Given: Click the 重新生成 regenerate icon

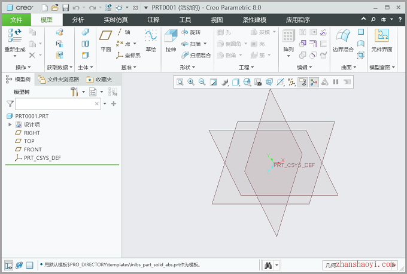Looking at the screenshot, I should coord(14,35).
